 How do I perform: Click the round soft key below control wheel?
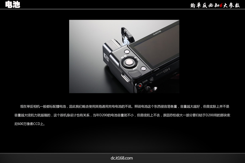[x=143, y=69]
